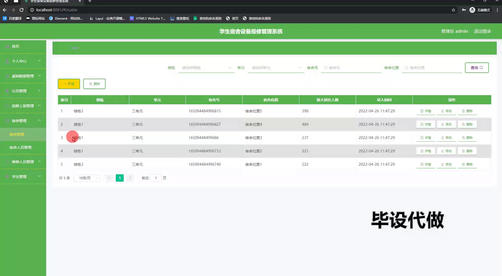Image resolution: width=502 pixels, height=276 pixels.
Task: Go to previous page arrow in pagination
Action: pos(109,178)
